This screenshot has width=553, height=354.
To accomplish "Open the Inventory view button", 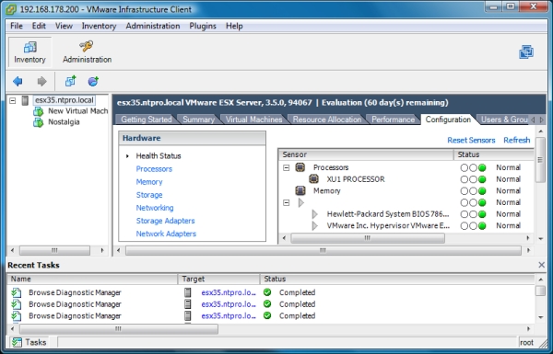I will [30, 52].
